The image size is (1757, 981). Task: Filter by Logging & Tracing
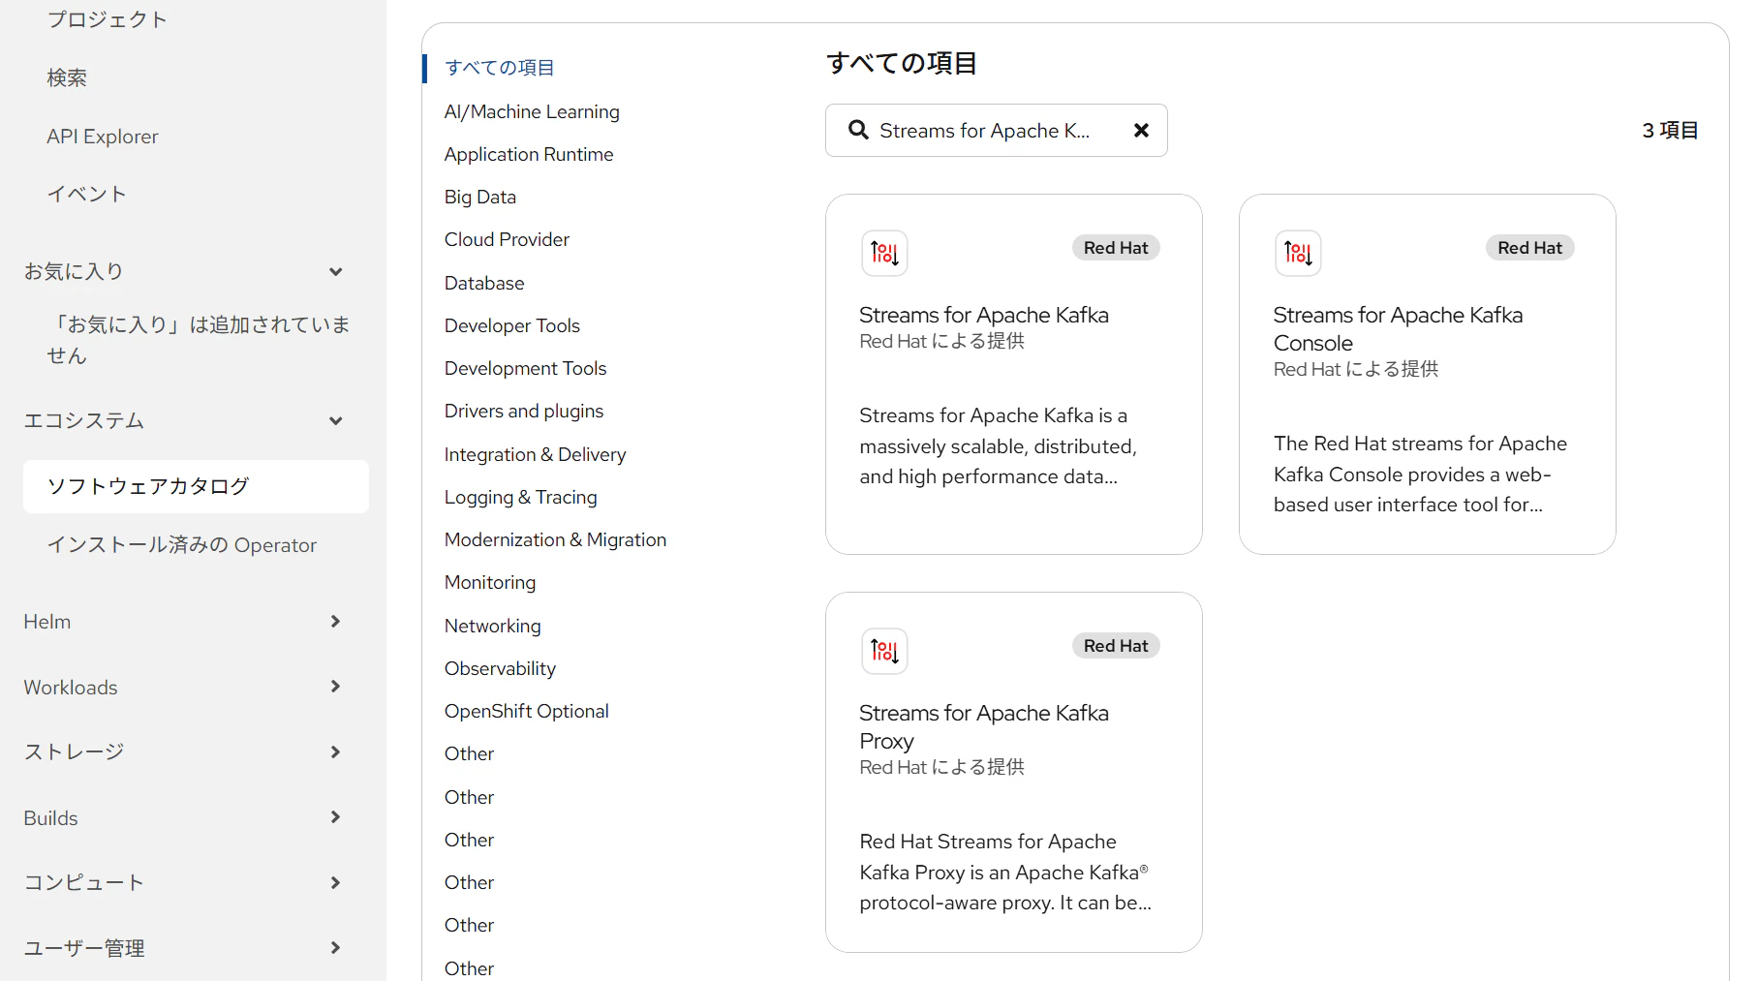(521, 497)
